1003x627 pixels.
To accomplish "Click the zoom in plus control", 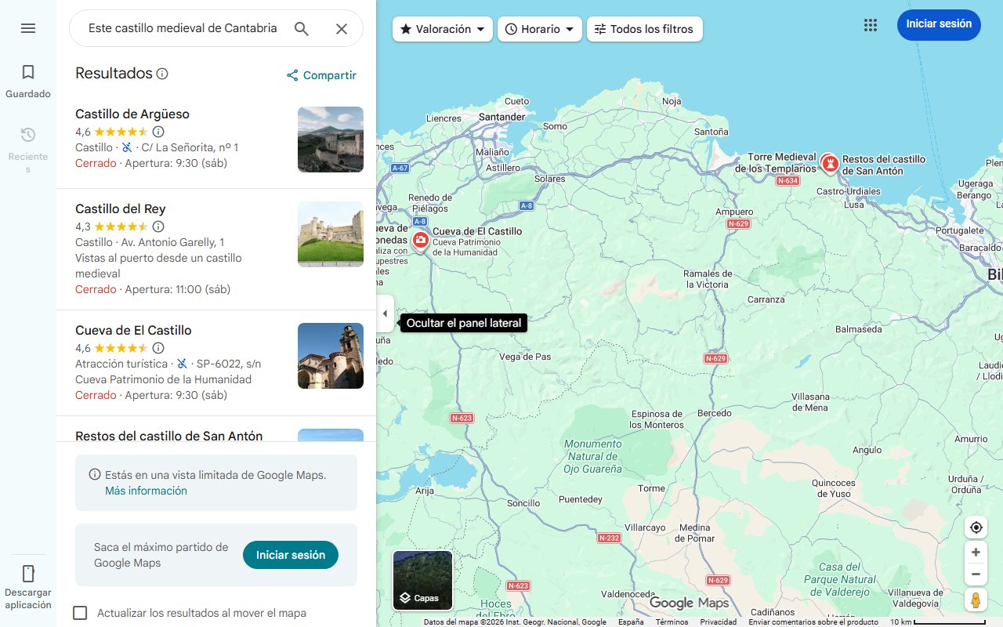I will [x=976, y=552].
